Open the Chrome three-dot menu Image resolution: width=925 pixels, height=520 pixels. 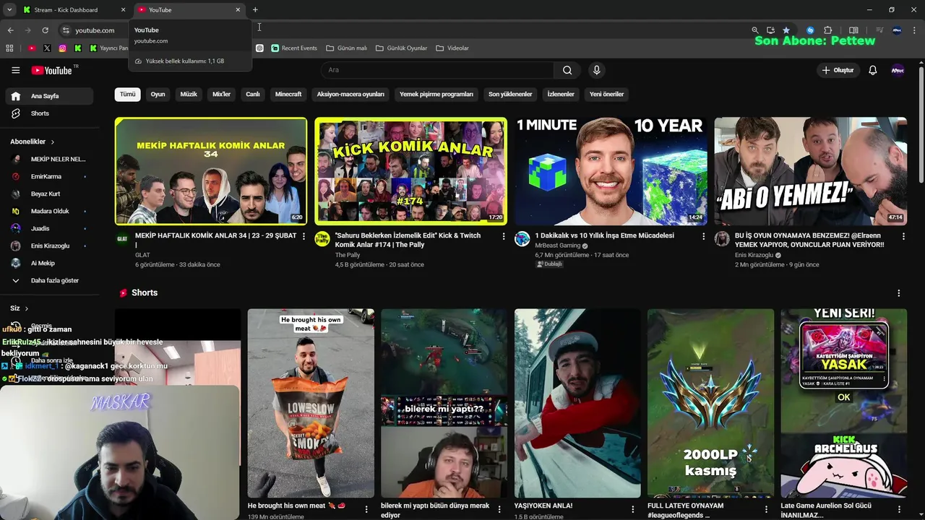coord(915,30)
